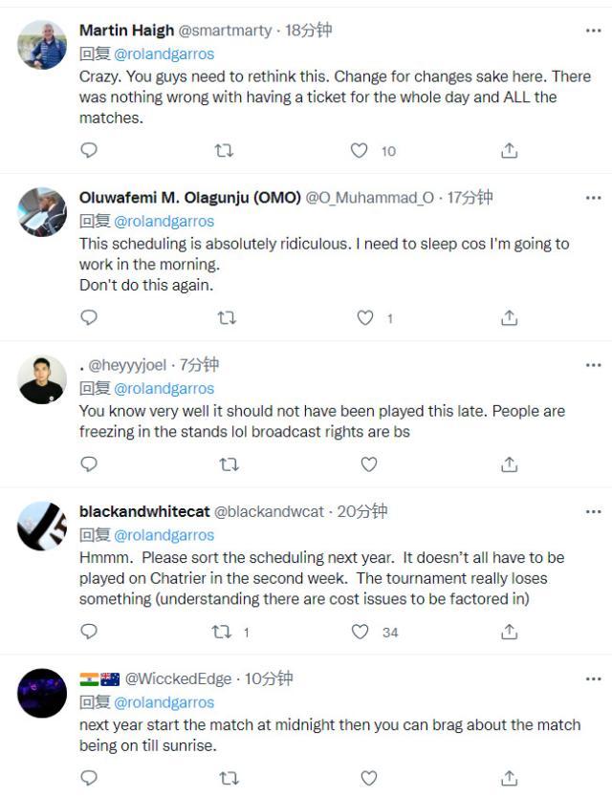Open Martin Haigh's profile name

[x=126, y=31]
